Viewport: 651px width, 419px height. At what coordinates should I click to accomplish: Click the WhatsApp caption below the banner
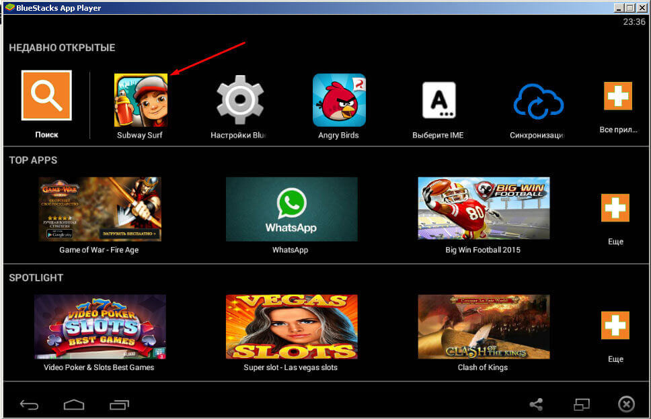[291, 250]
